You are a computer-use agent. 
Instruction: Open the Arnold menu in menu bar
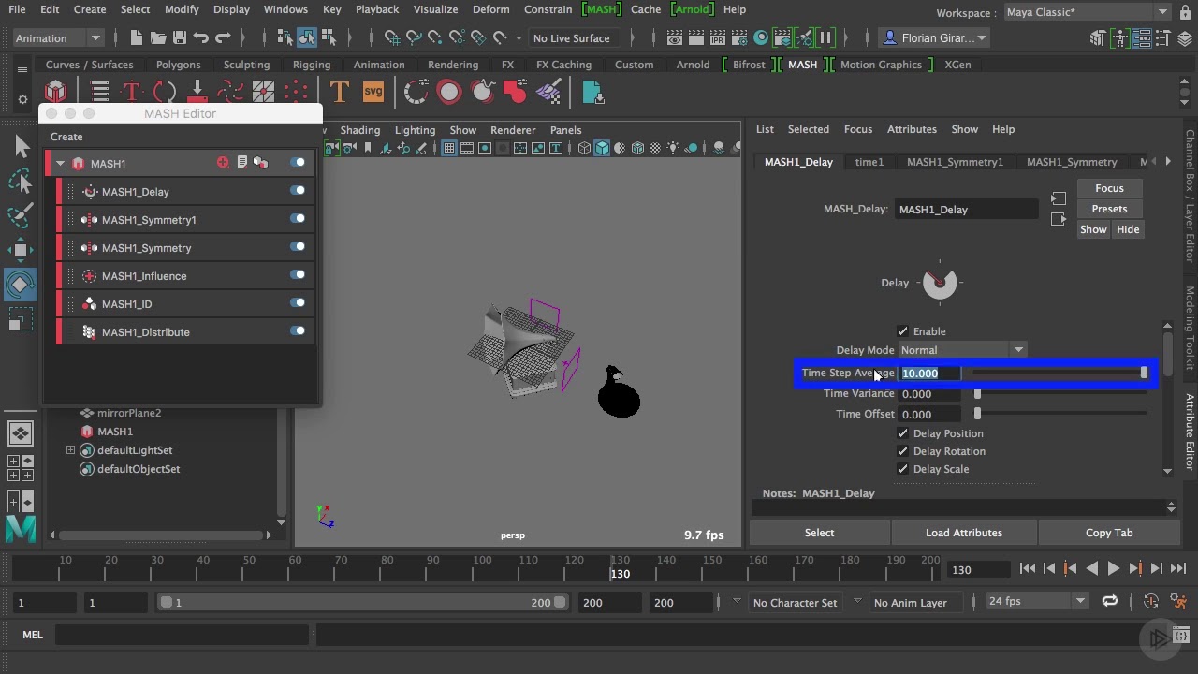pyautogui.click(x=694, y=9)
